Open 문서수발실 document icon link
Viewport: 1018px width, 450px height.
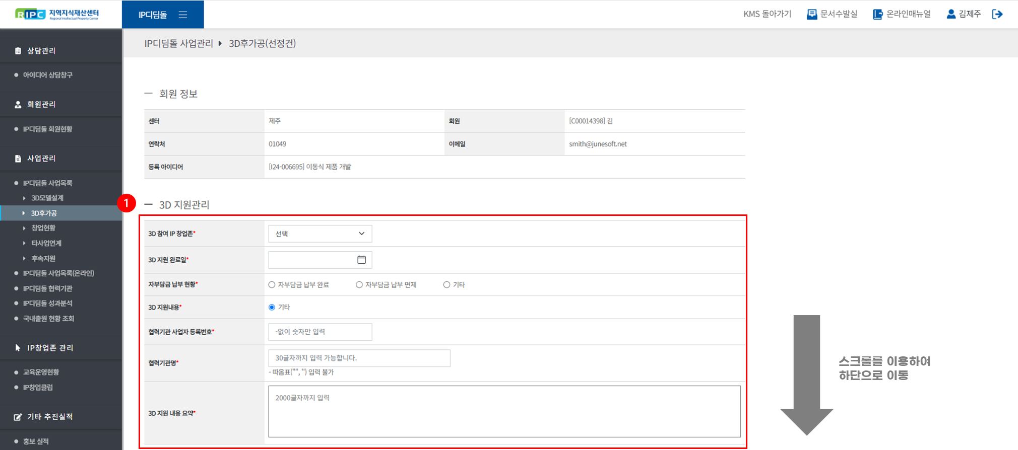point(811,14)
